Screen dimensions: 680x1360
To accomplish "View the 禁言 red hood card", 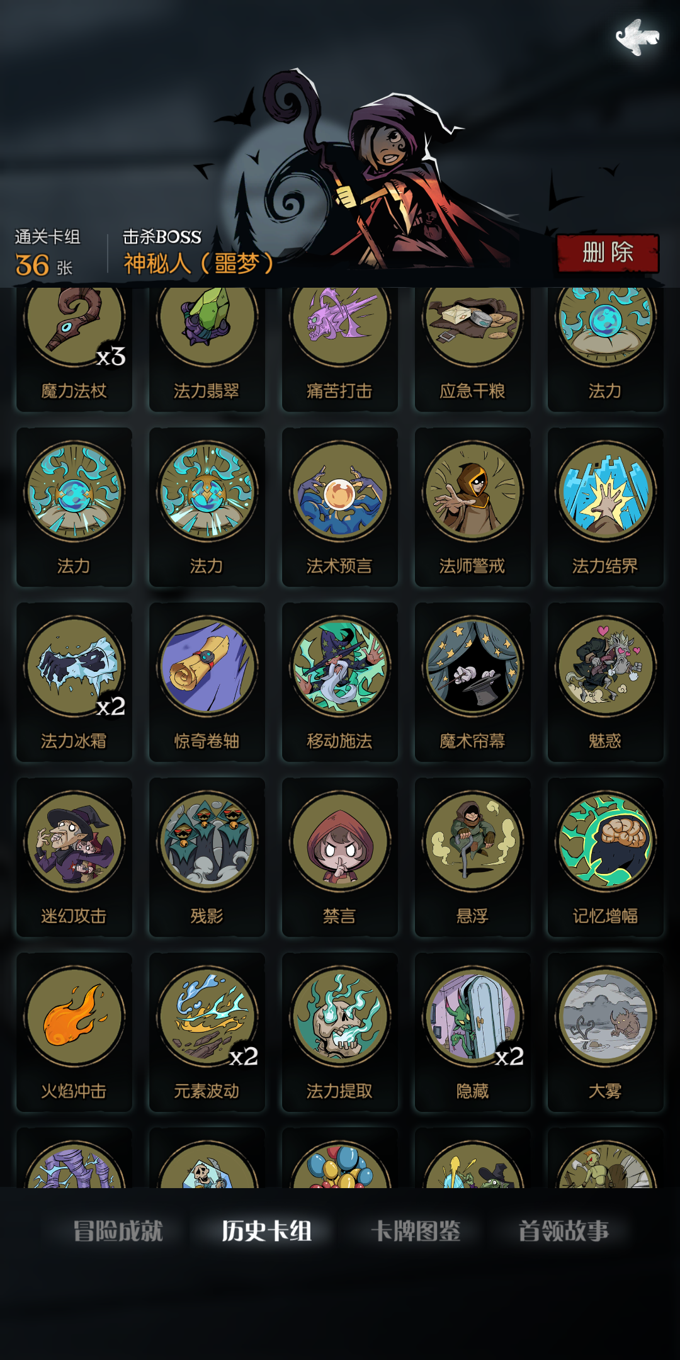I will (340, 857).
